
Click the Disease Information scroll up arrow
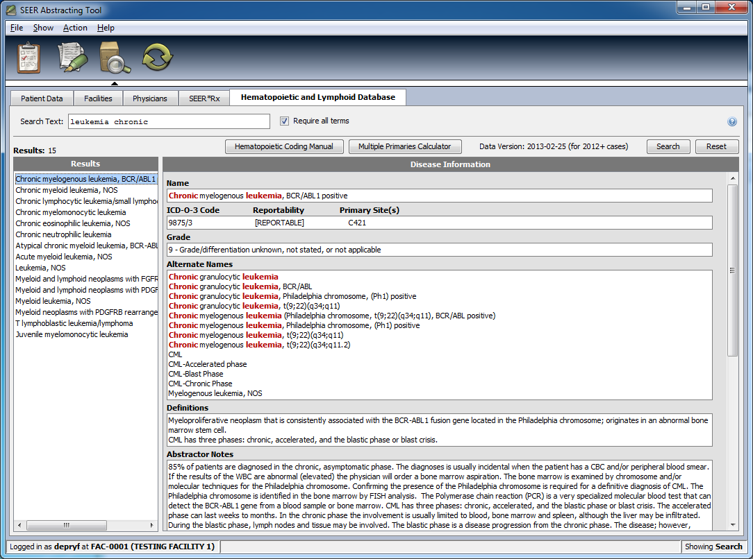pyautogui.click(x=733, y=178)
